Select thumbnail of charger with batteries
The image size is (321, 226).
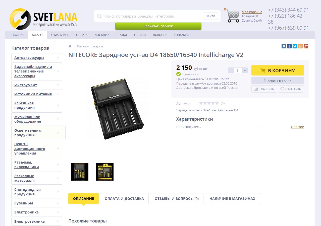[x=80, y=172]
